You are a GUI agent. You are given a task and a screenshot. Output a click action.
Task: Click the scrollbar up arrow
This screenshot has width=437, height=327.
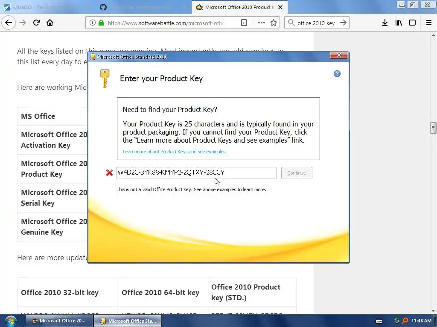coord(433,35)
